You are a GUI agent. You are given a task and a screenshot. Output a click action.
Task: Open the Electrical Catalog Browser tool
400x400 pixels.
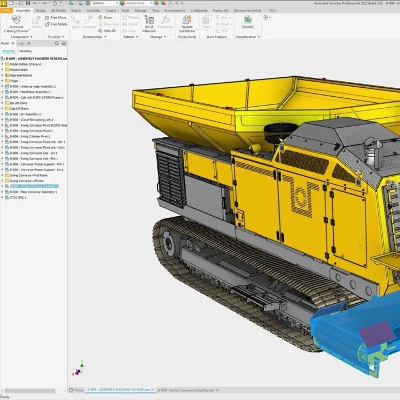click(16, 24)
